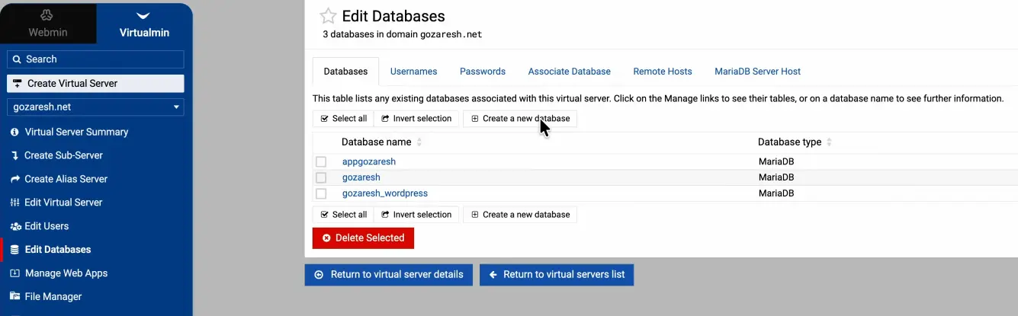Click the File Manager folder icon
This screenshot has height=316, width=1018.
pyautogui.click(x=14, y=297)
